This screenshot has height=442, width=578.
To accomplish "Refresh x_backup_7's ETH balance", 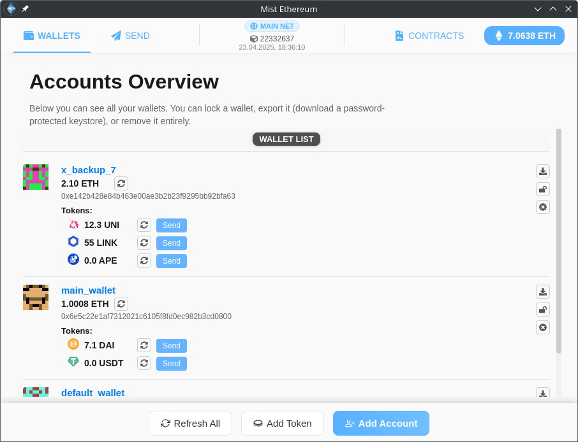I will pyautogui.click(x=121, y=183).
